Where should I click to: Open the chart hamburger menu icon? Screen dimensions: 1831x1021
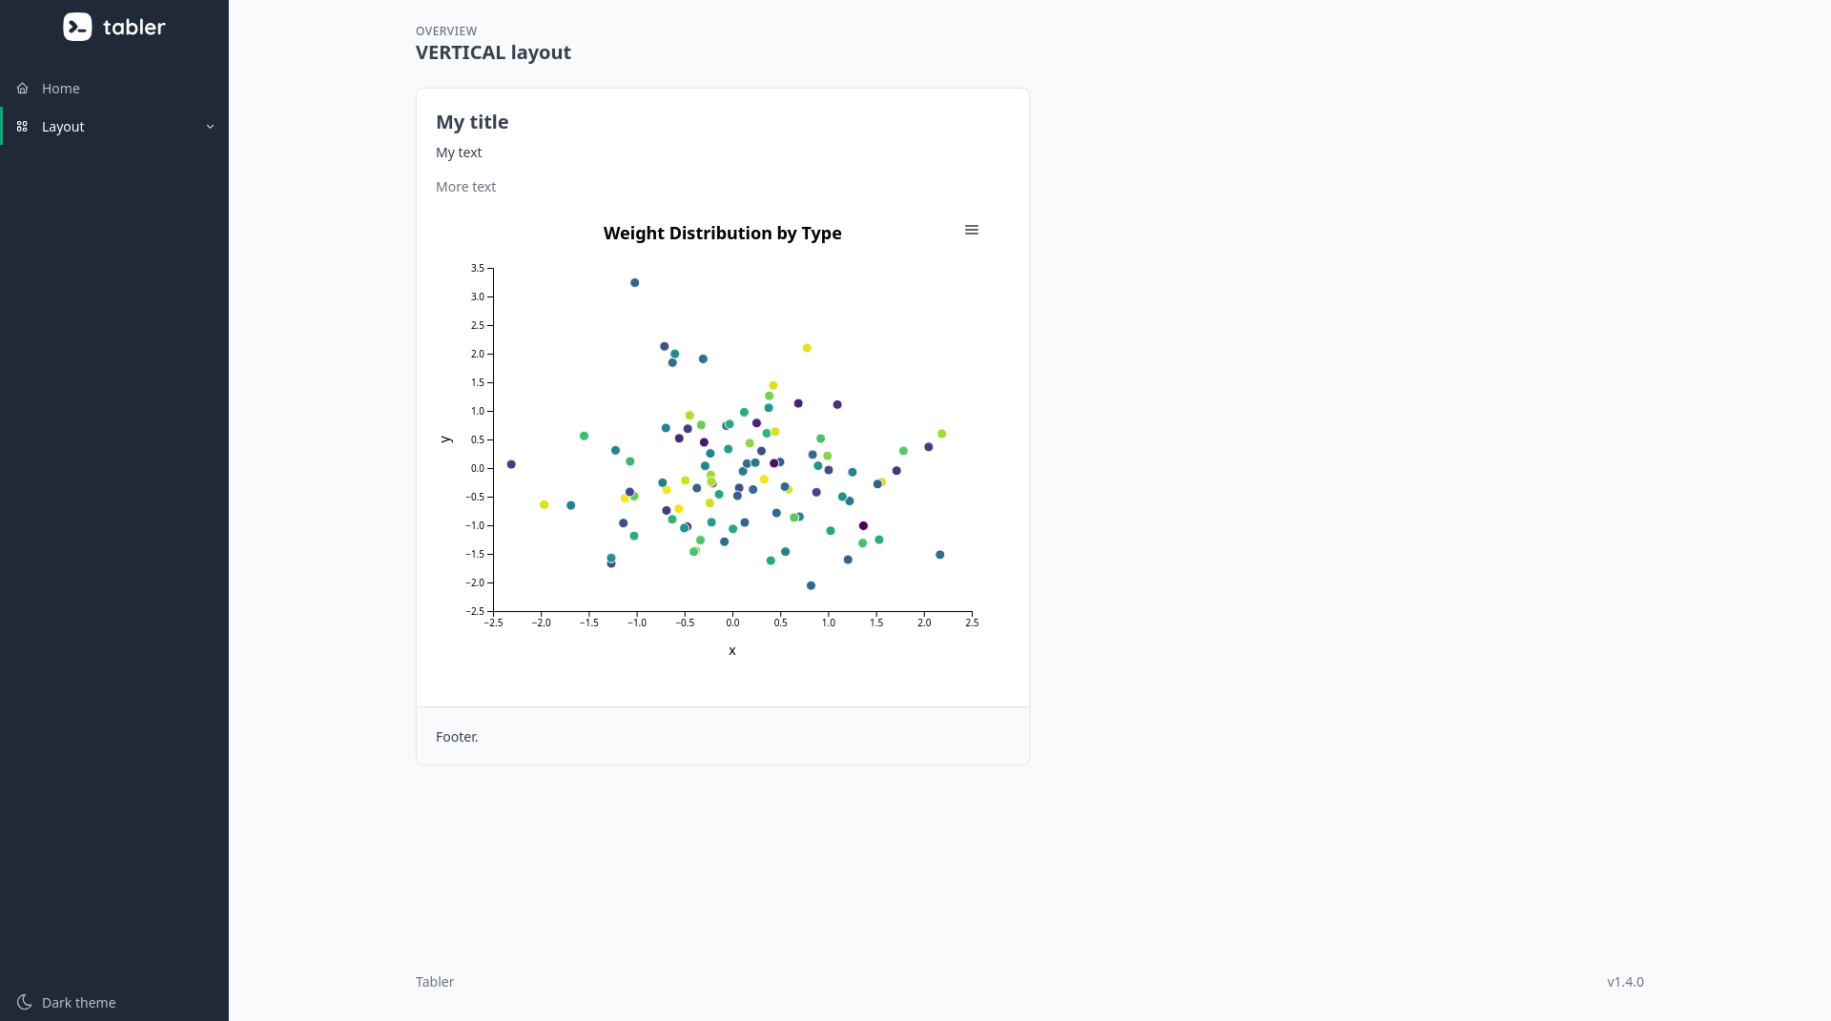click(x=972, y=230)
